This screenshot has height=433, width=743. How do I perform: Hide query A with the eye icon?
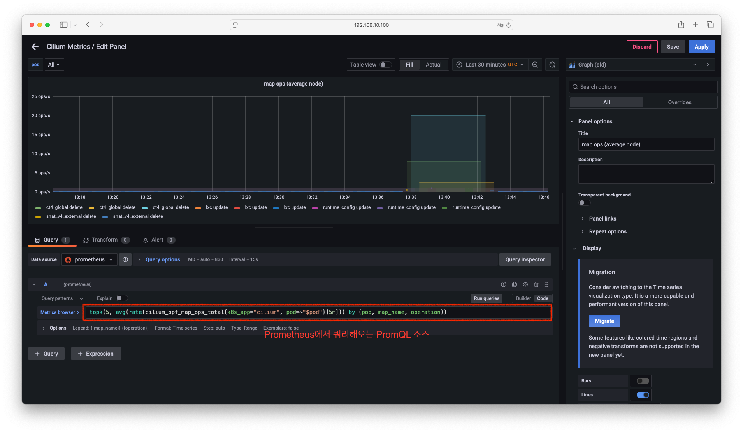point(525,284)
